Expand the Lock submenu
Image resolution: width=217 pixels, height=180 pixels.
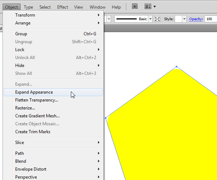[x=53, y=50]
